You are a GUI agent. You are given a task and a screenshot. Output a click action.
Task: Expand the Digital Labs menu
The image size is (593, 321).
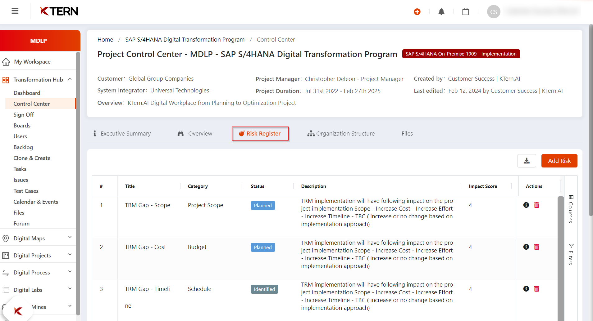70,289
